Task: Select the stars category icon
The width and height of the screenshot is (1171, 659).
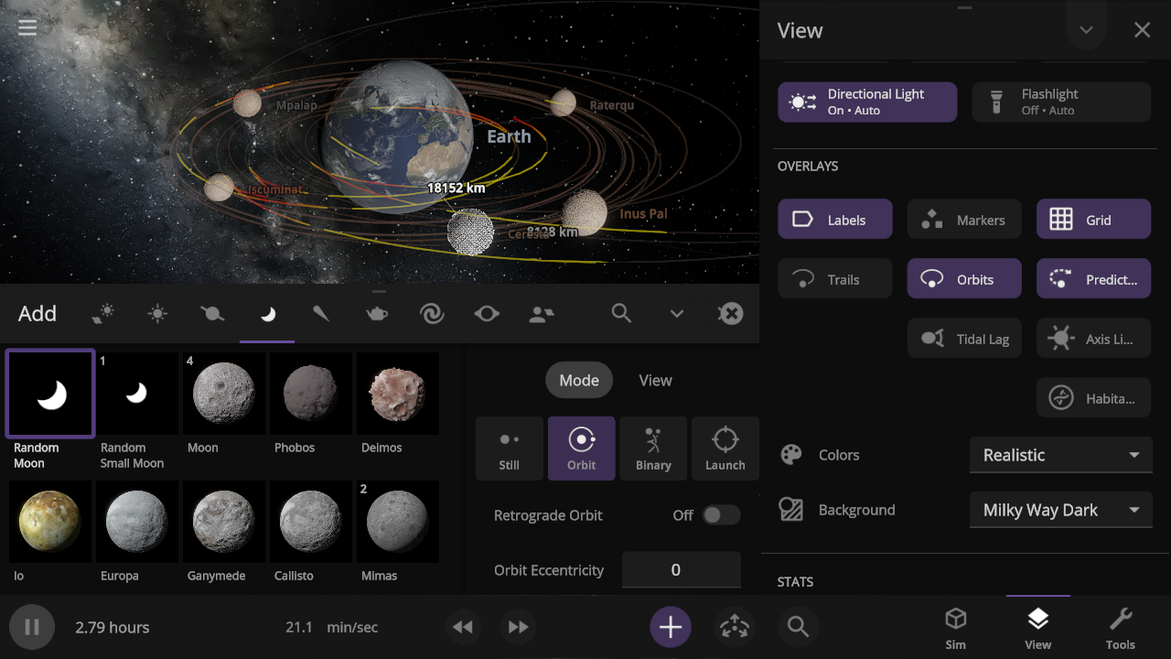Action: click(157, 314)
